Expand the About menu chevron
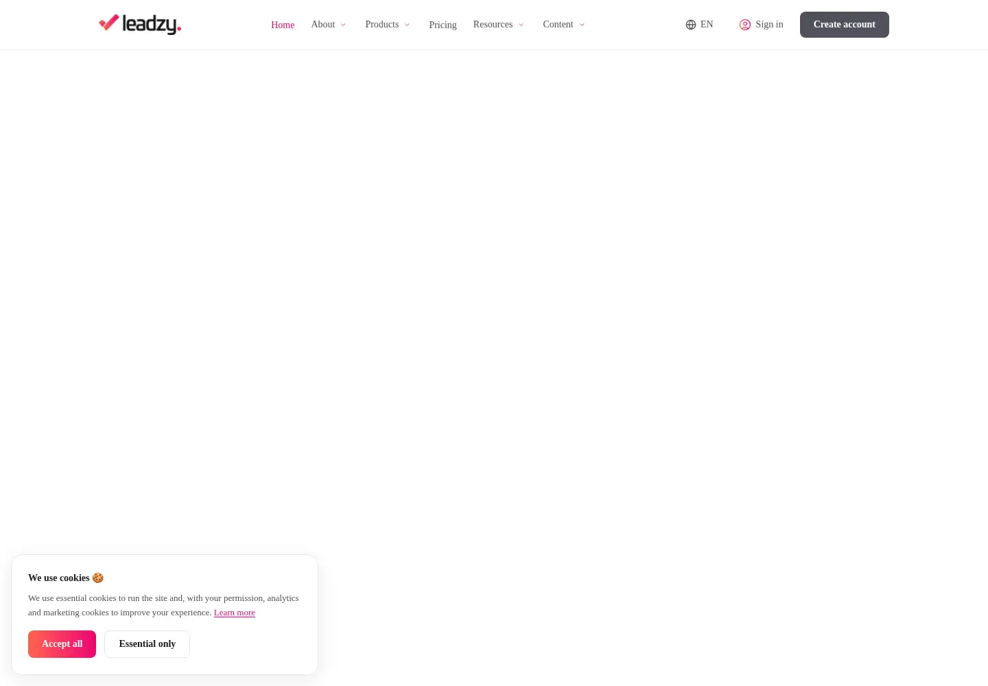 [x=343, y=25]
